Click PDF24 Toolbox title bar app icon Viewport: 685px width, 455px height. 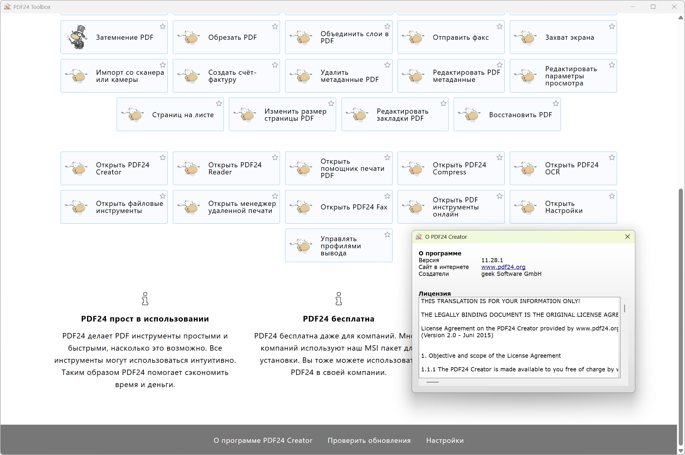7,7
